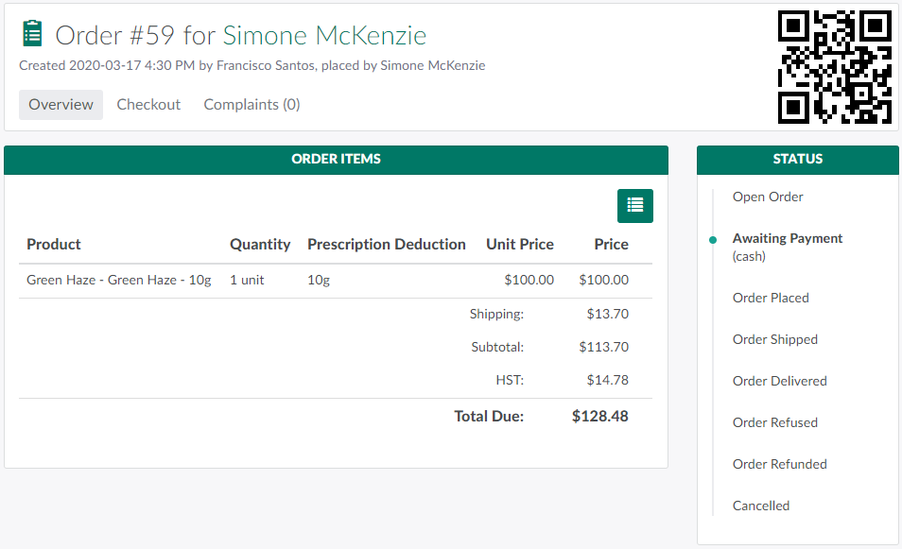Click the green list view icon button
This screenshot has width=902, height=549.
[634, 205]
